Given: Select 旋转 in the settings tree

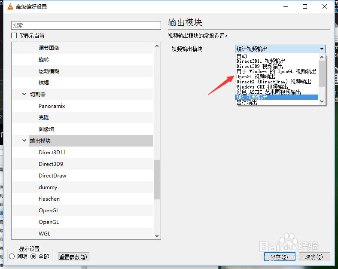Looking at the screenshot, I should [x=44, y=60].
